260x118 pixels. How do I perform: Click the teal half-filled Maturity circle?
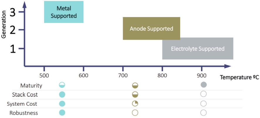(62, 85)
